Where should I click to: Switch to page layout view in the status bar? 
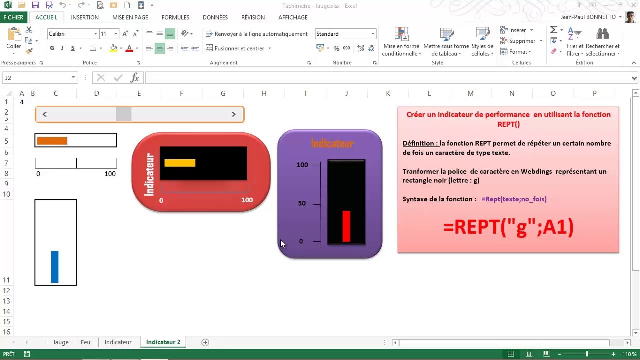[529, 354]
